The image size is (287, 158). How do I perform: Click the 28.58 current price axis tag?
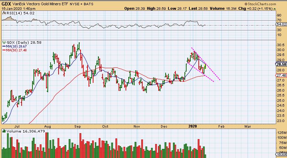click(281, 64)
